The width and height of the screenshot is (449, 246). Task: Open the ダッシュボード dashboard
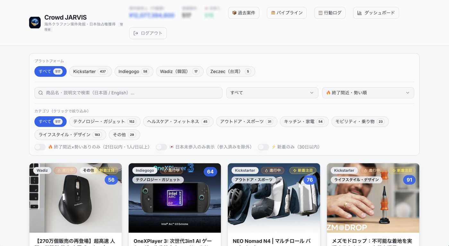376,13
